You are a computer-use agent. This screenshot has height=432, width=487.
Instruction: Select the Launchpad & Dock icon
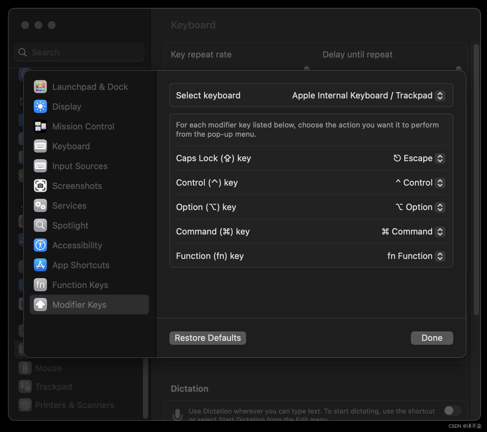pyautogui.click(x=40, y=87)
